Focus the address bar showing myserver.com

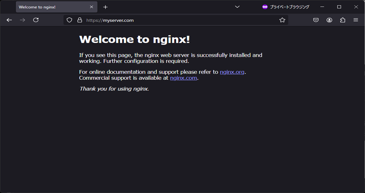coord(176,20)
